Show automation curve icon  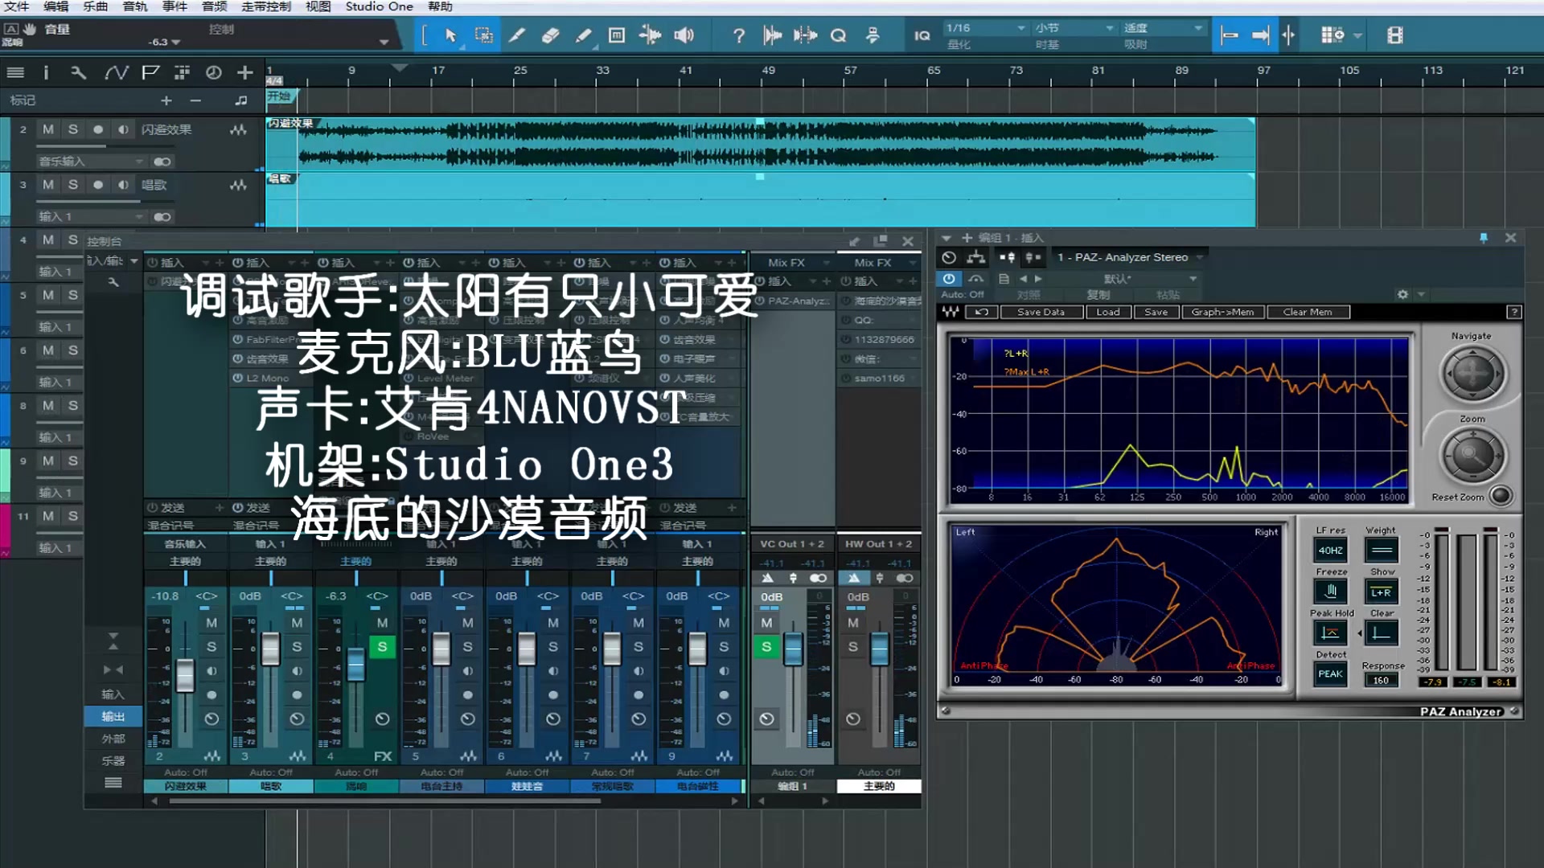[117, 72]
